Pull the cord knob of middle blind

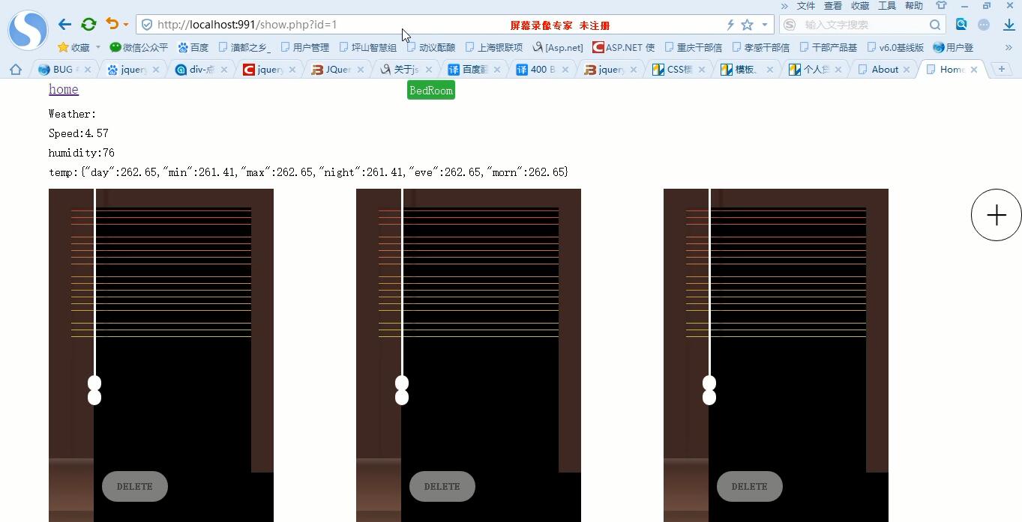coord(402,390)
